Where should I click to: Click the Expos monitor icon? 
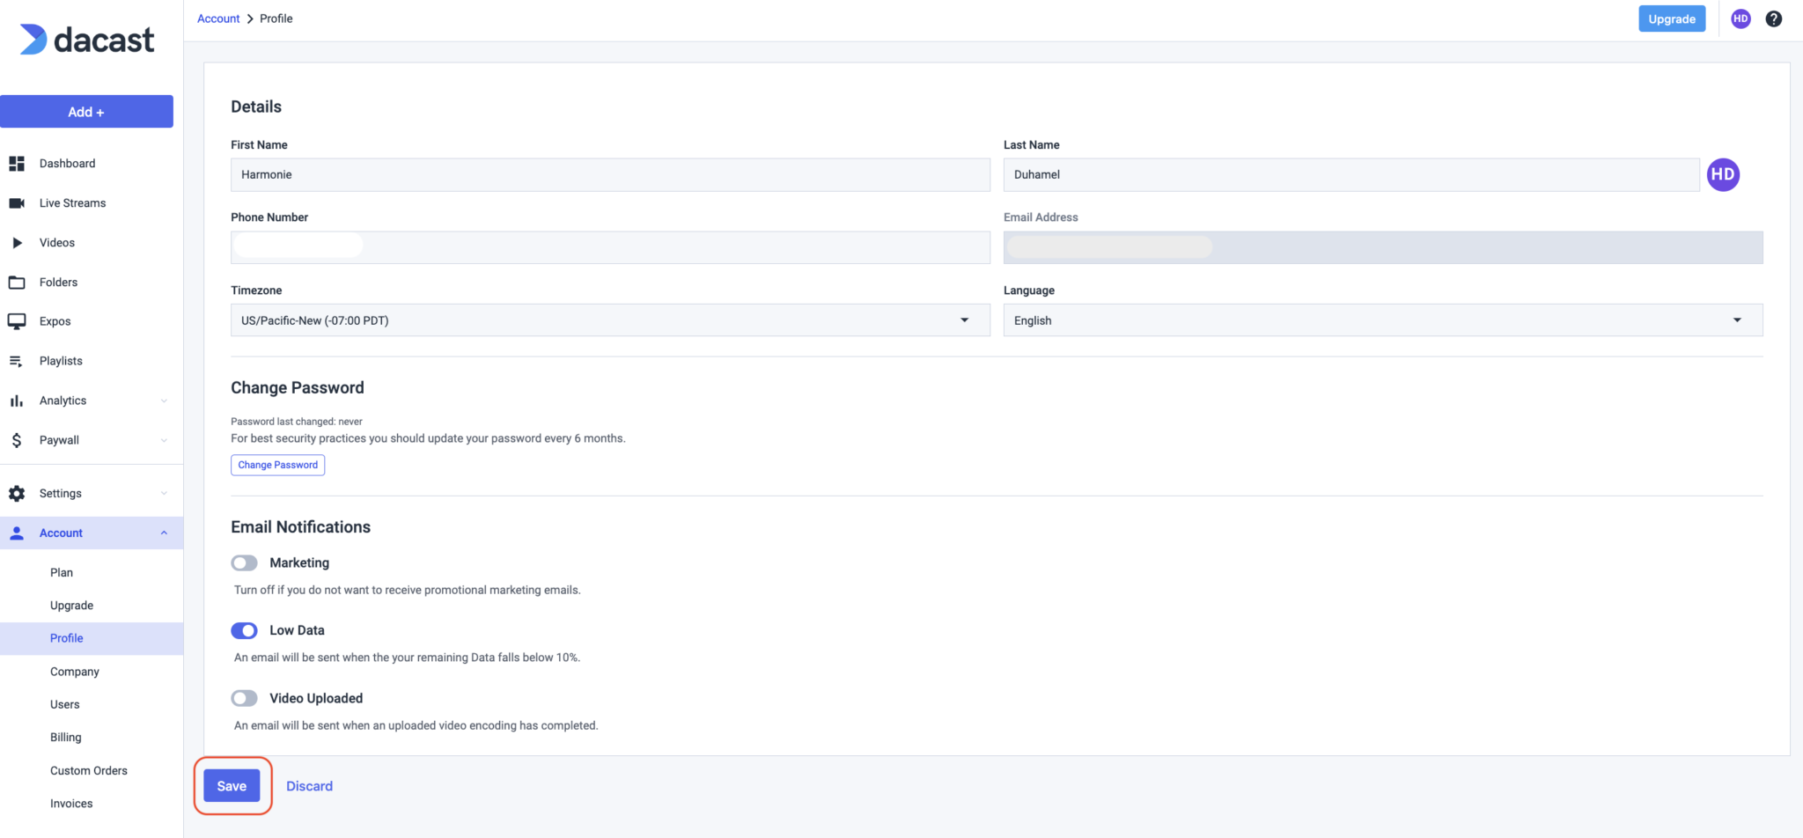(17, 321)
